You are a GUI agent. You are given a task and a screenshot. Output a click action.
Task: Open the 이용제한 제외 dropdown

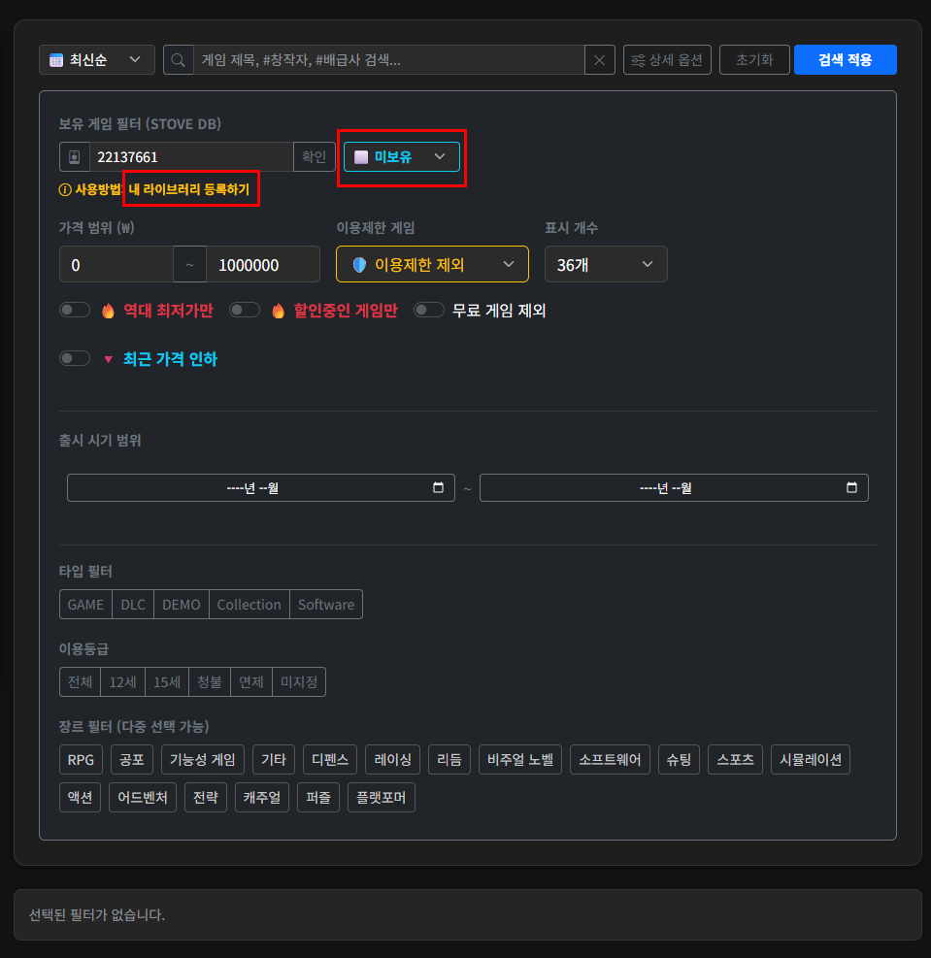point(432,264)
